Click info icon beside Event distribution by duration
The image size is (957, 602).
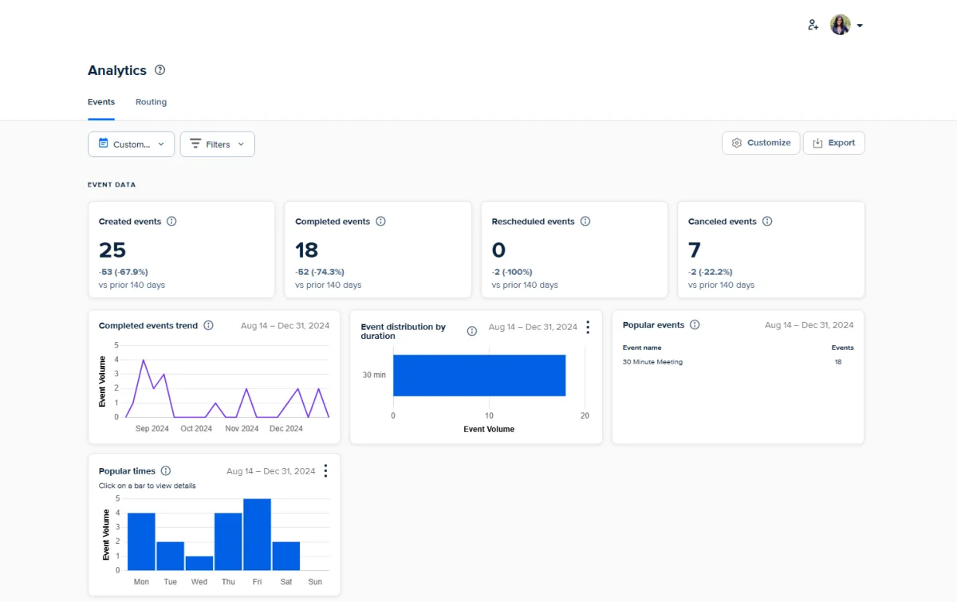pos(472,331)
